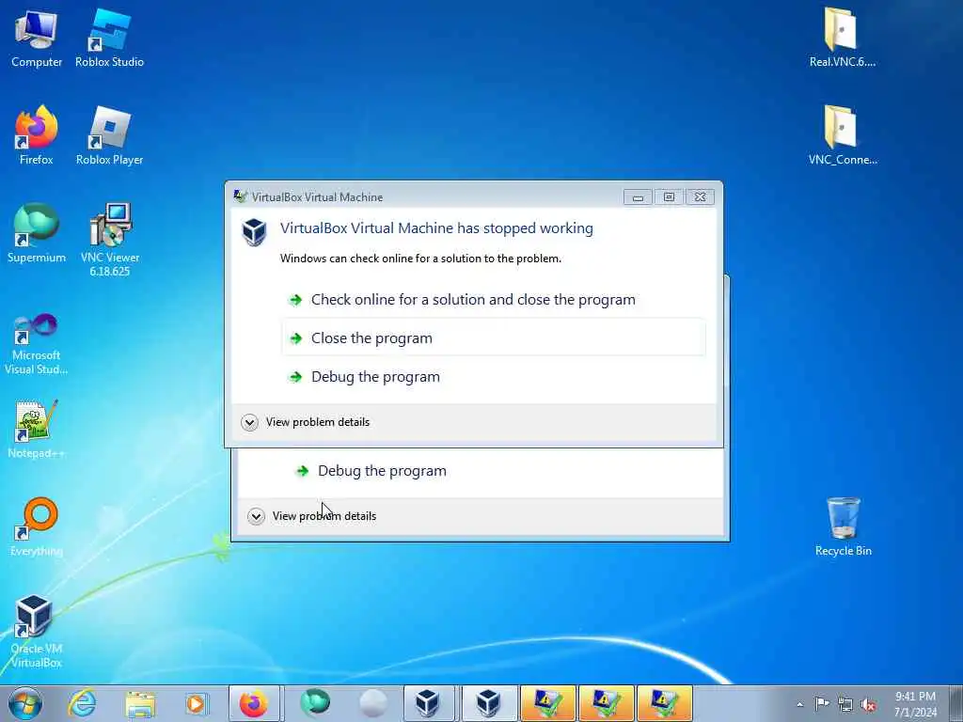Viewport: 963px width, 722px height.
Task: Select the Real.VNC.6 folder on desktop
Action: click(x=842, y=37)
